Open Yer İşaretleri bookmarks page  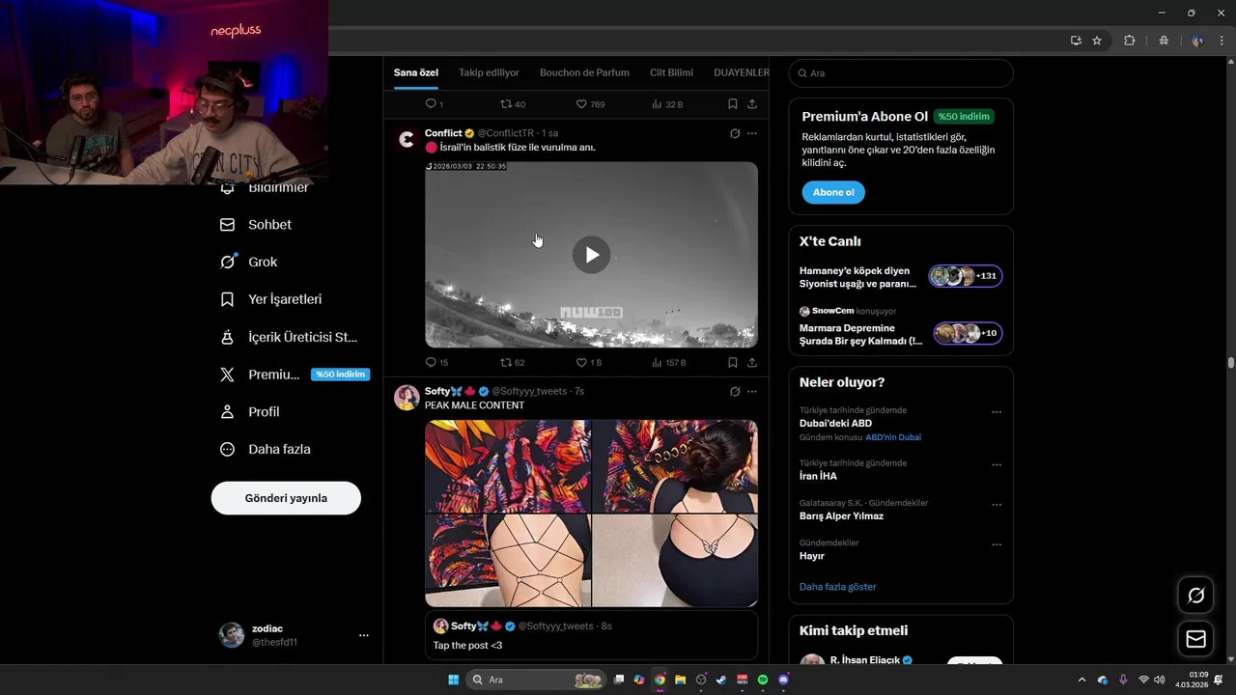click(271, 299)
